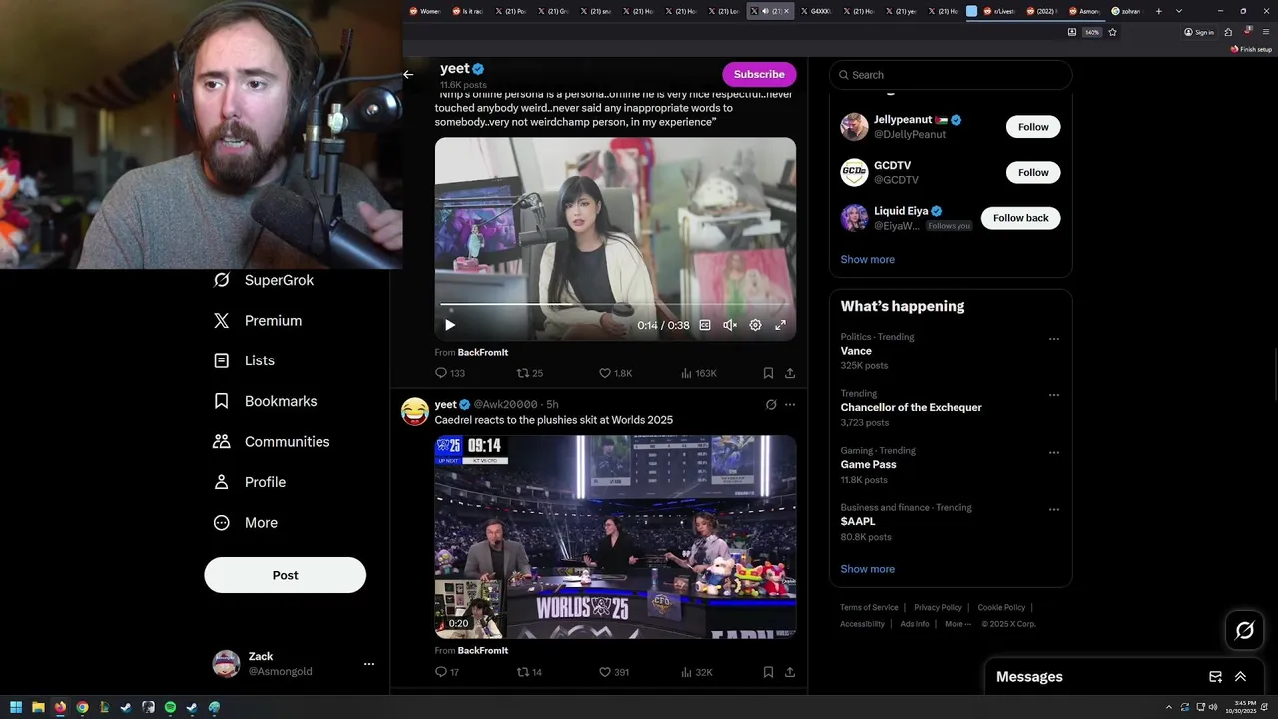Viewport: 1278px width, 719px height.
Task: Open the Windows Start menu
Action: (x=16, y=707)
